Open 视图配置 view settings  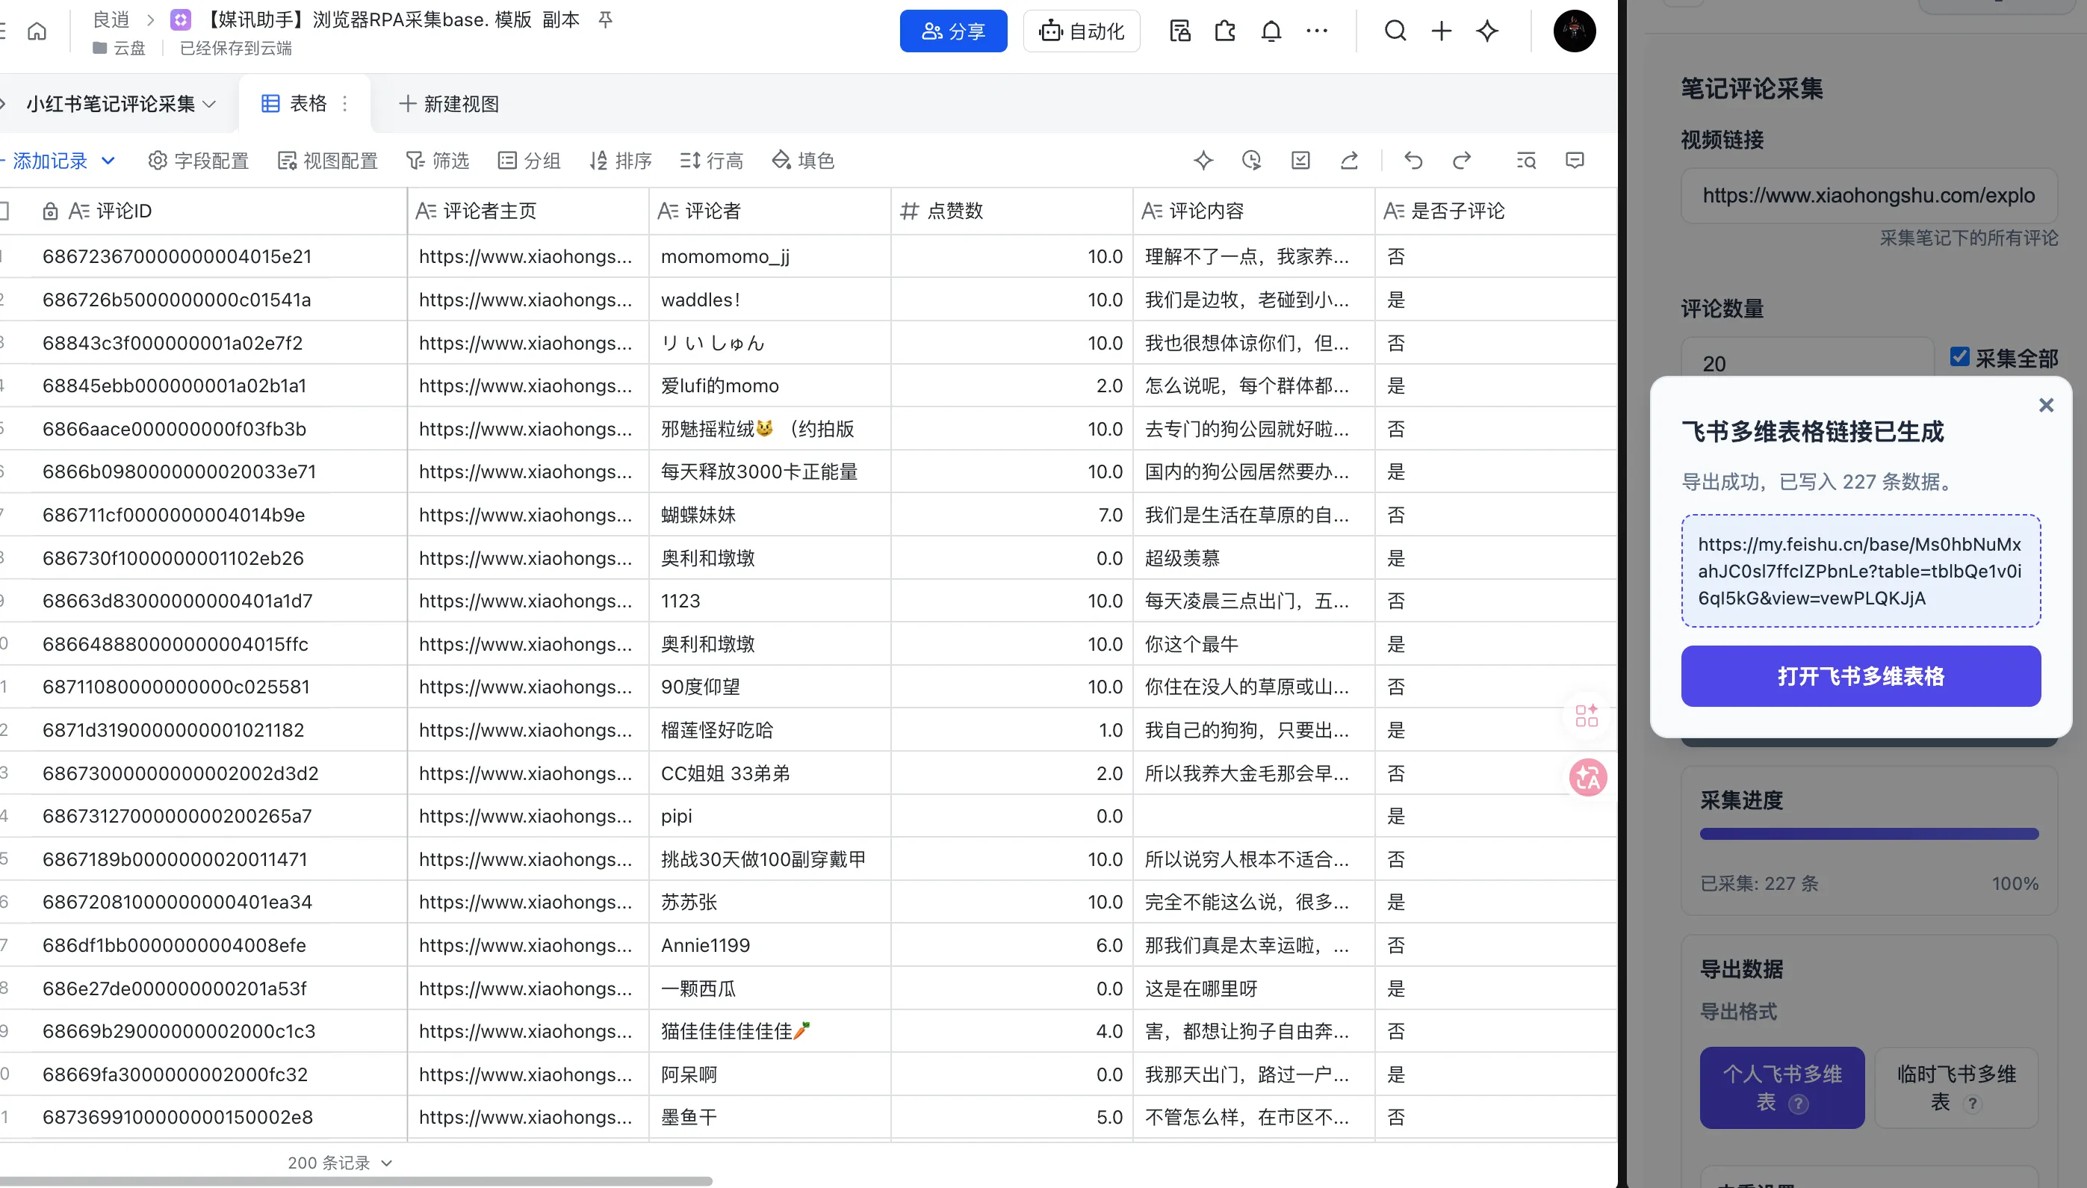[328, 161]
